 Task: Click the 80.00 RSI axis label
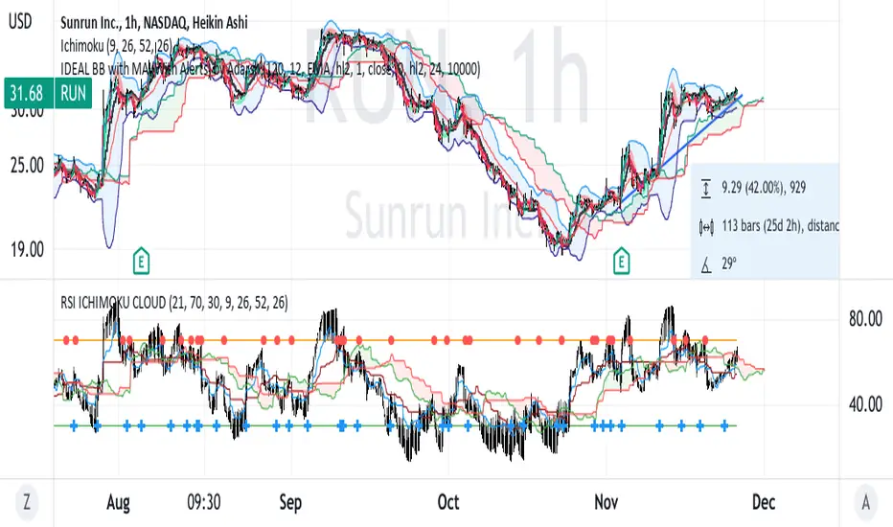[865, 318]
